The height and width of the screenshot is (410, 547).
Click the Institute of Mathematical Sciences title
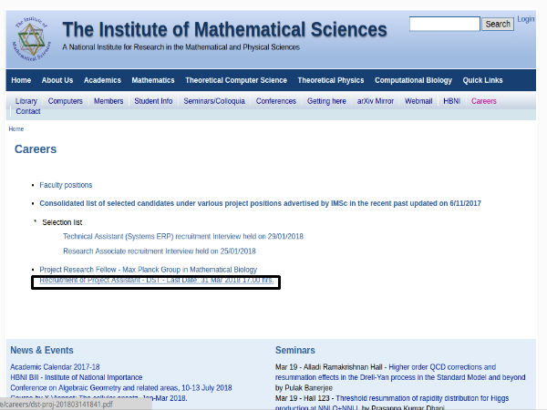[224, 30]
